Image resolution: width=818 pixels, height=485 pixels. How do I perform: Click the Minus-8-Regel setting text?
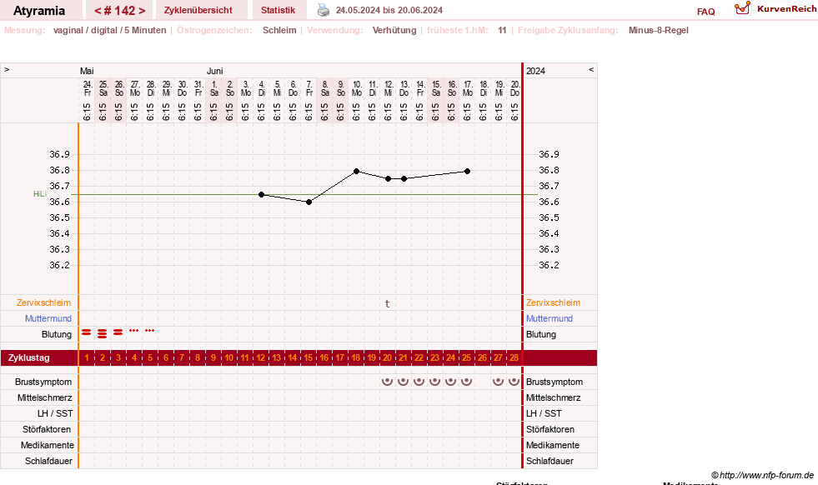click(x=659, y=30)
